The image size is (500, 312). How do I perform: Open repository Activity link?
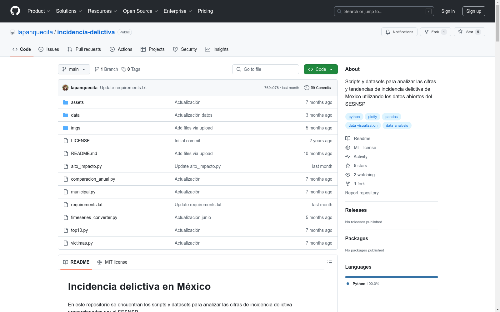coord(356,157)
